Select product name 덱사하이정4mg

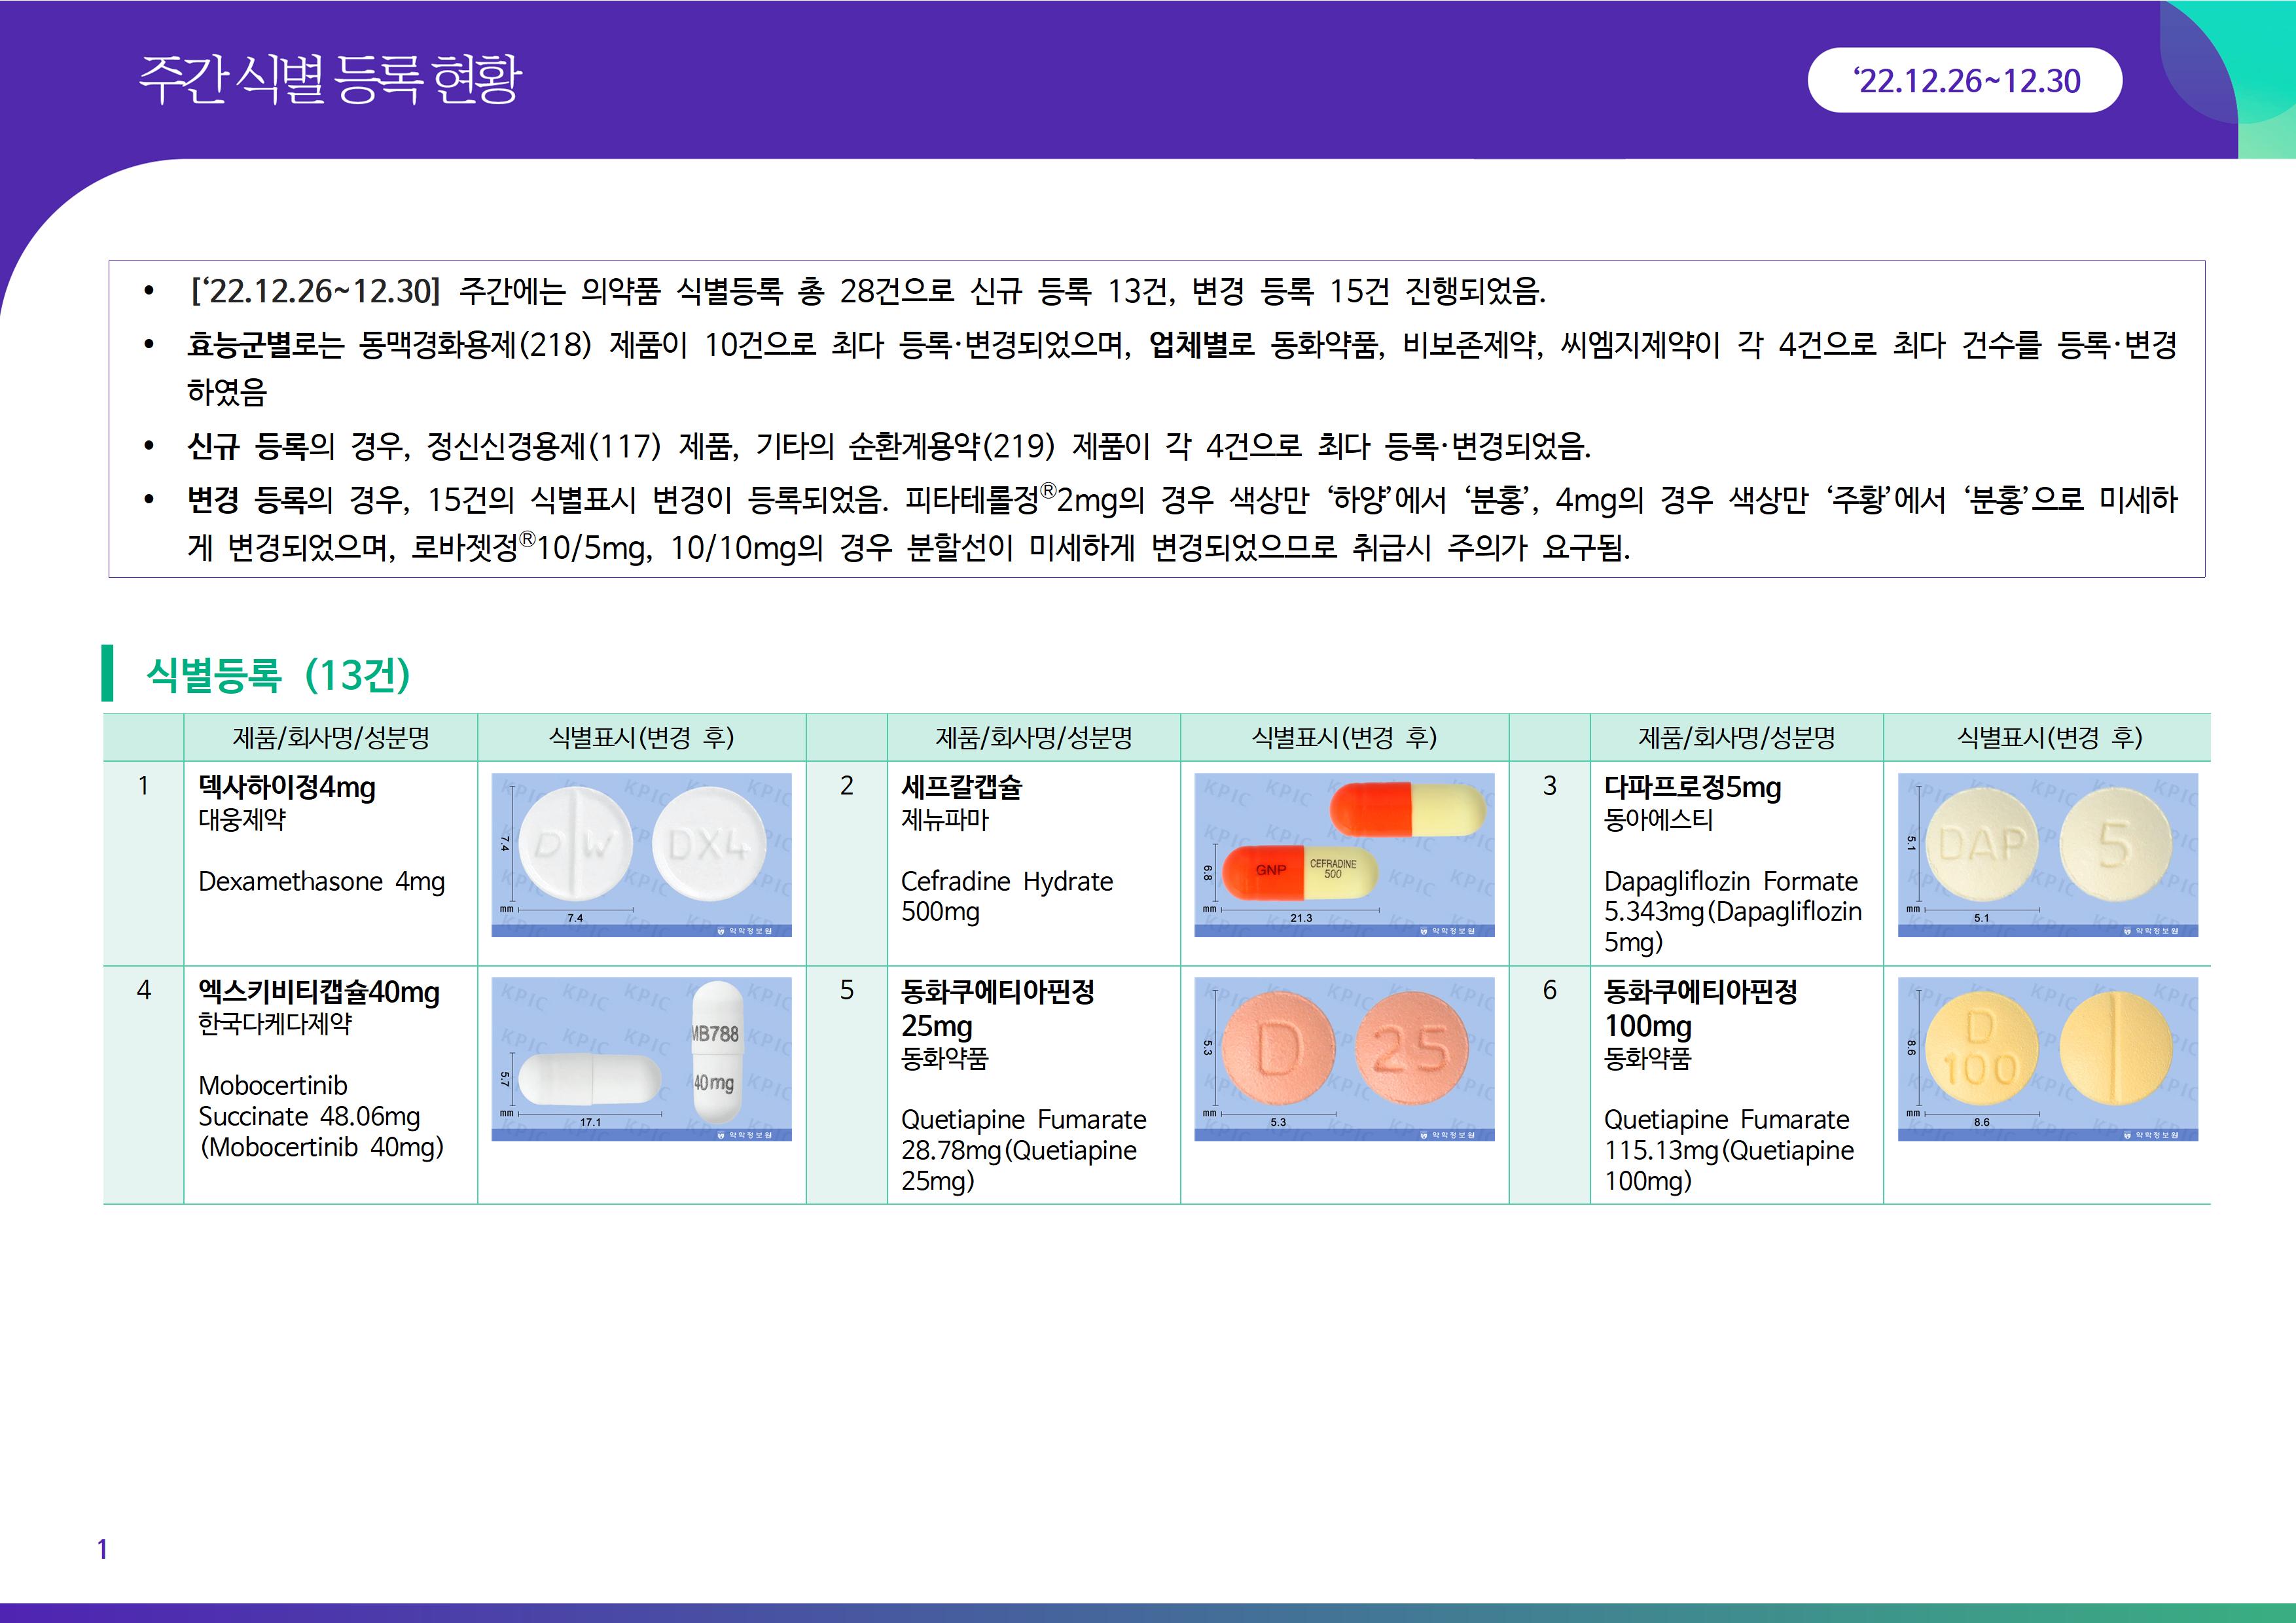click(x=287, y=787)
